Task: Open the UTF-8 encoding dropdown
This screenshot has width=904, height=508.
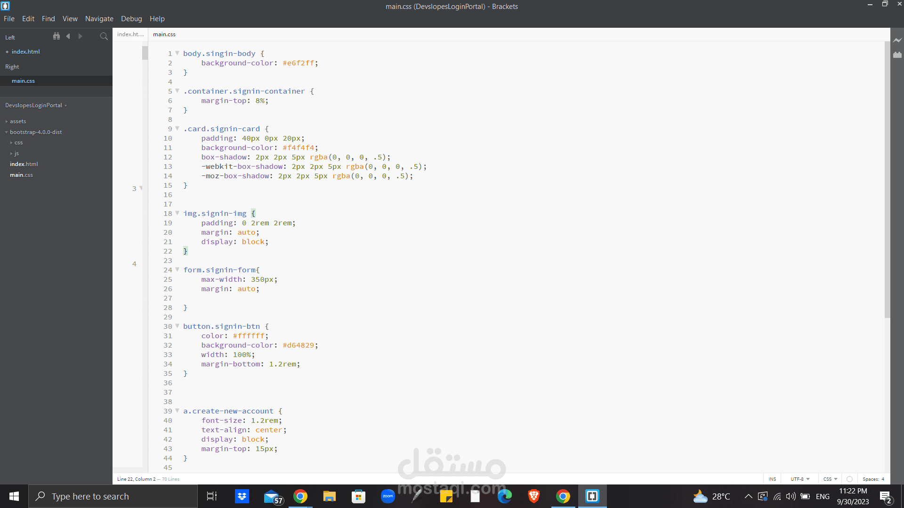Action: 799,479
